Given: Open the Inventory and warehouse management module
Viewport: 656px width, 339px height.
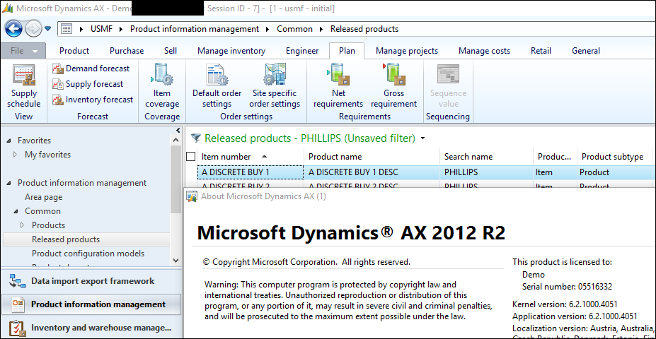Looking at the screenshot, I should coord(91,328).
